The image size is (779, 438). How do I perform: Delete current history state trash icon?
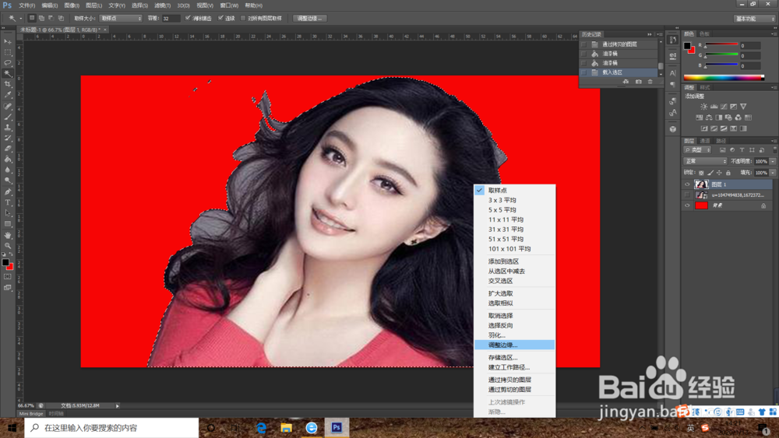click(650, 82)
